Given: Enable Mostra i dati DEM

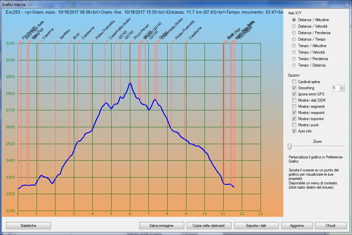Looking at the screenshot, I should click(x=294, y=100).
